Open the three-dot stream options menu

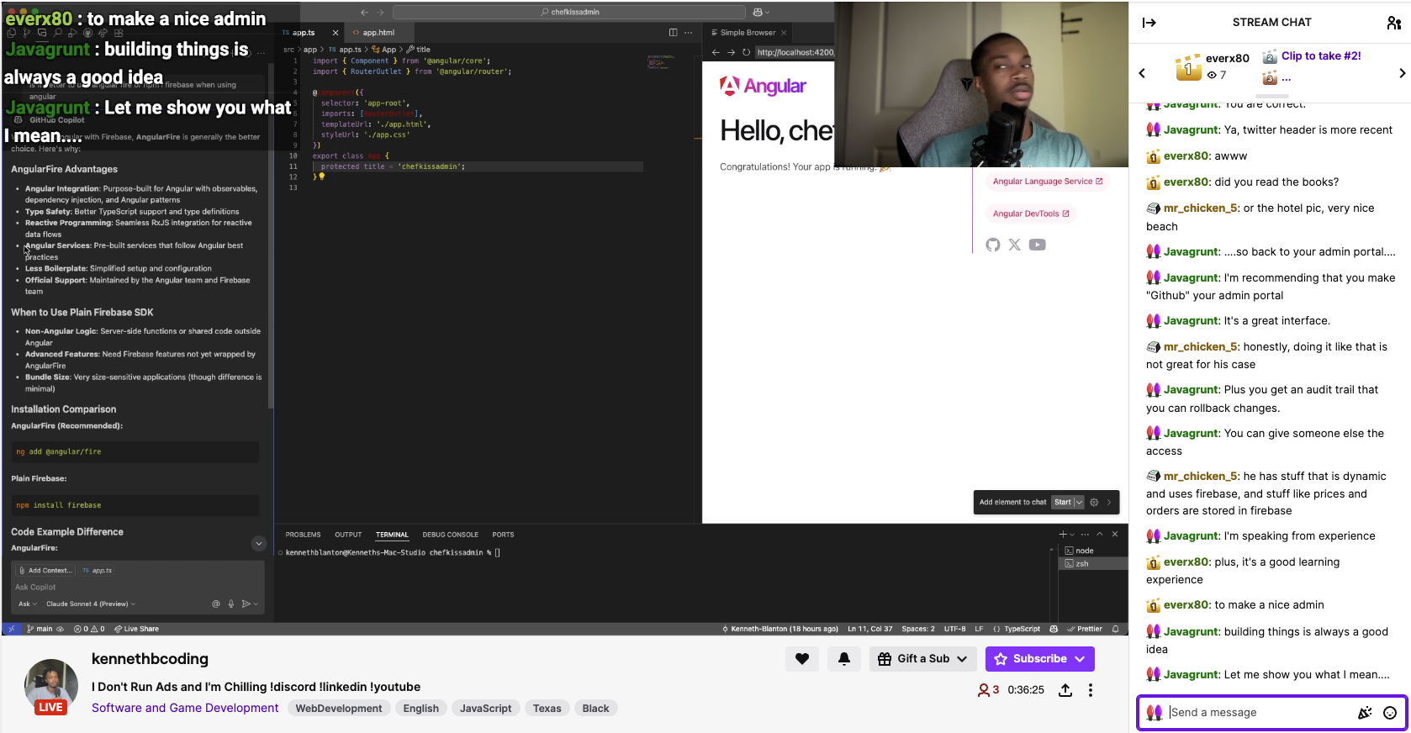coord(1091,690)
